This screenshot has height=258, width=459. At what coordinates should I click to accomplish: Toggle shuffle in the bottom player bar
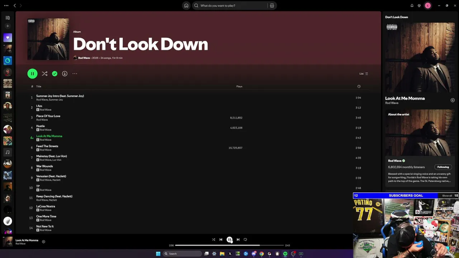pos(213,240)
